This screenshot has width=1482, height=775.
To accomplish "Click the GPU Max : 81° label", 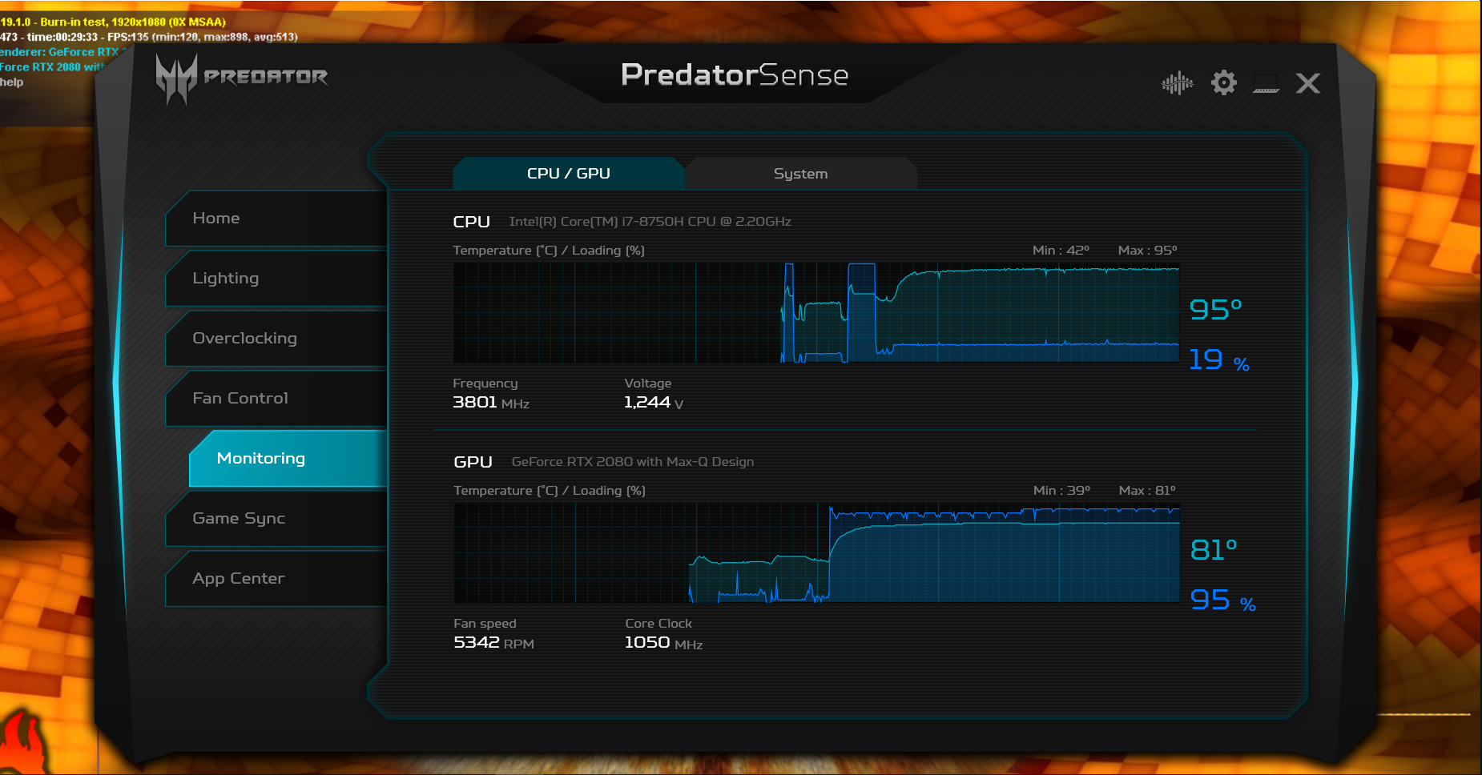I will 1148,491.
